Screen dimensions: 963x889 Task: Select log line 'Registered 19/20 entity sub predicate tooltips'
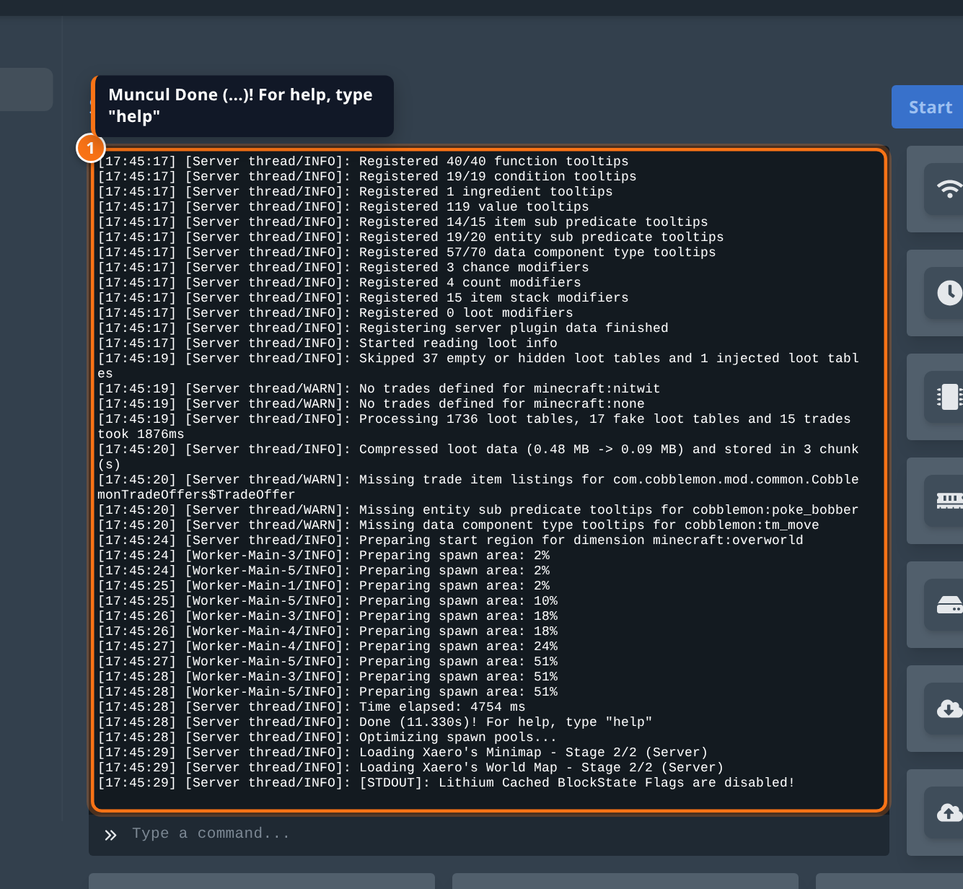[x=410, y=237]
